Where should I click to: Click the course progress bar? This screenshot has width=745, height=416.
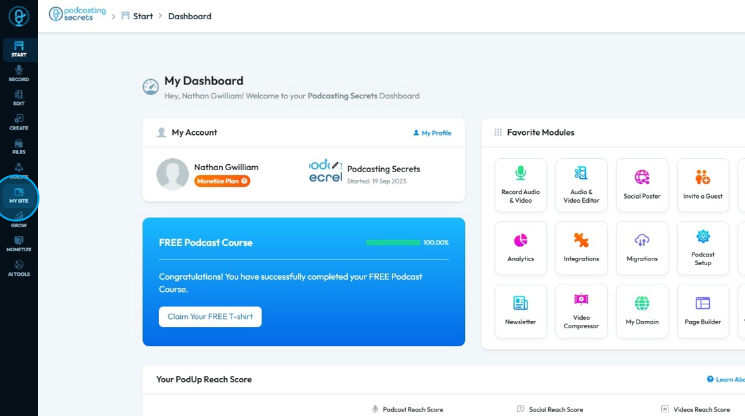(393, 243)
